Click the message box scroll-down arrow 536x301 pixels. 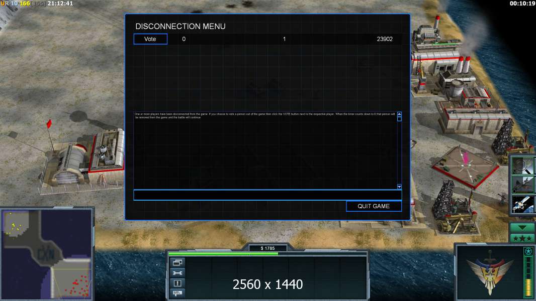[399, 187]
